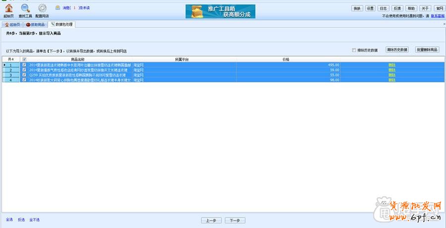The width and height of the screenshot is (446, 228).
Task: Toggle the select-all checkbox in table header
Action: coord(24,59)
